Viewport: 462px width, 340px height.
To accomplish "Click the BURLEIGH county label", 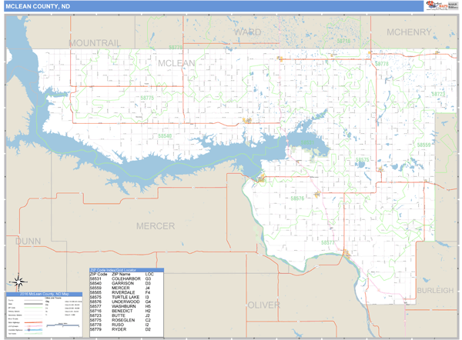I will tap(434, 291).
